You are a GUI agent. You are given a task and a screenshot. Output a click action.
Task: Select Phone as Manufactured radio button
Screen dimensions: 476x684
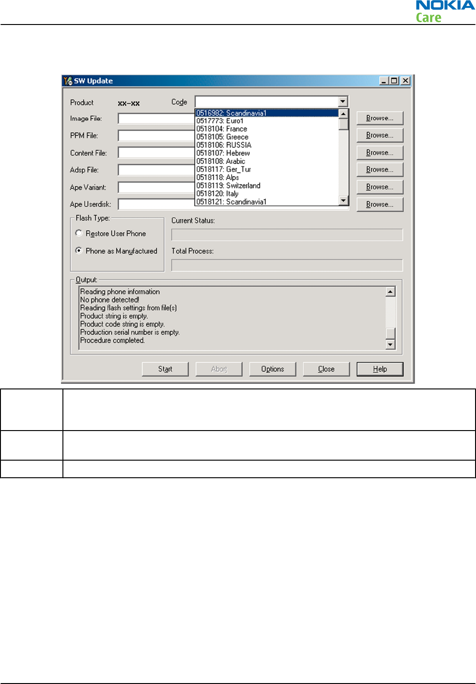[79, 251]
